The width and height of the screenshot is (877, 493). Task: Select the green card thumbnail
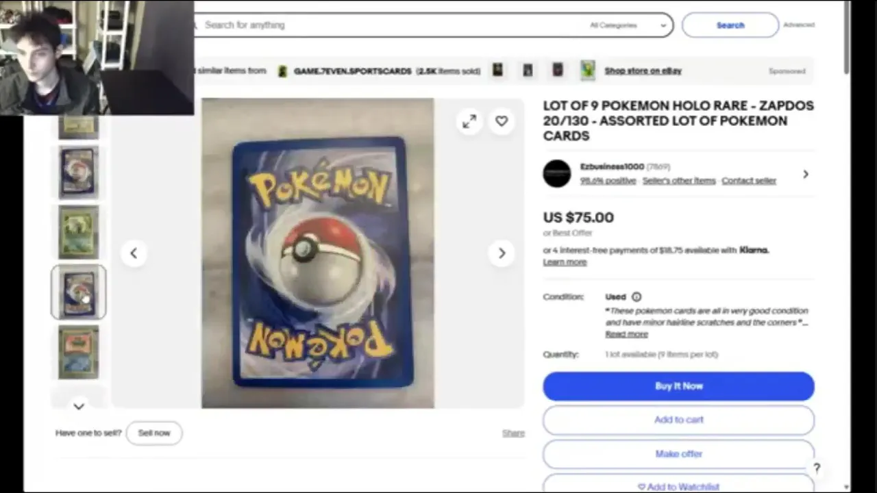[79, 232]
